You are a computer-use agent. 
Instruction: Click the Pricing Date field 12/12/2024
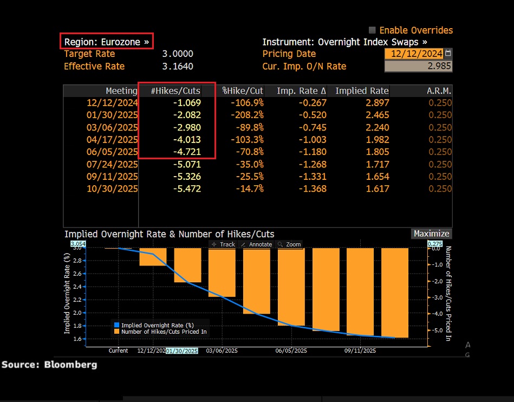[x=414, y=54]
